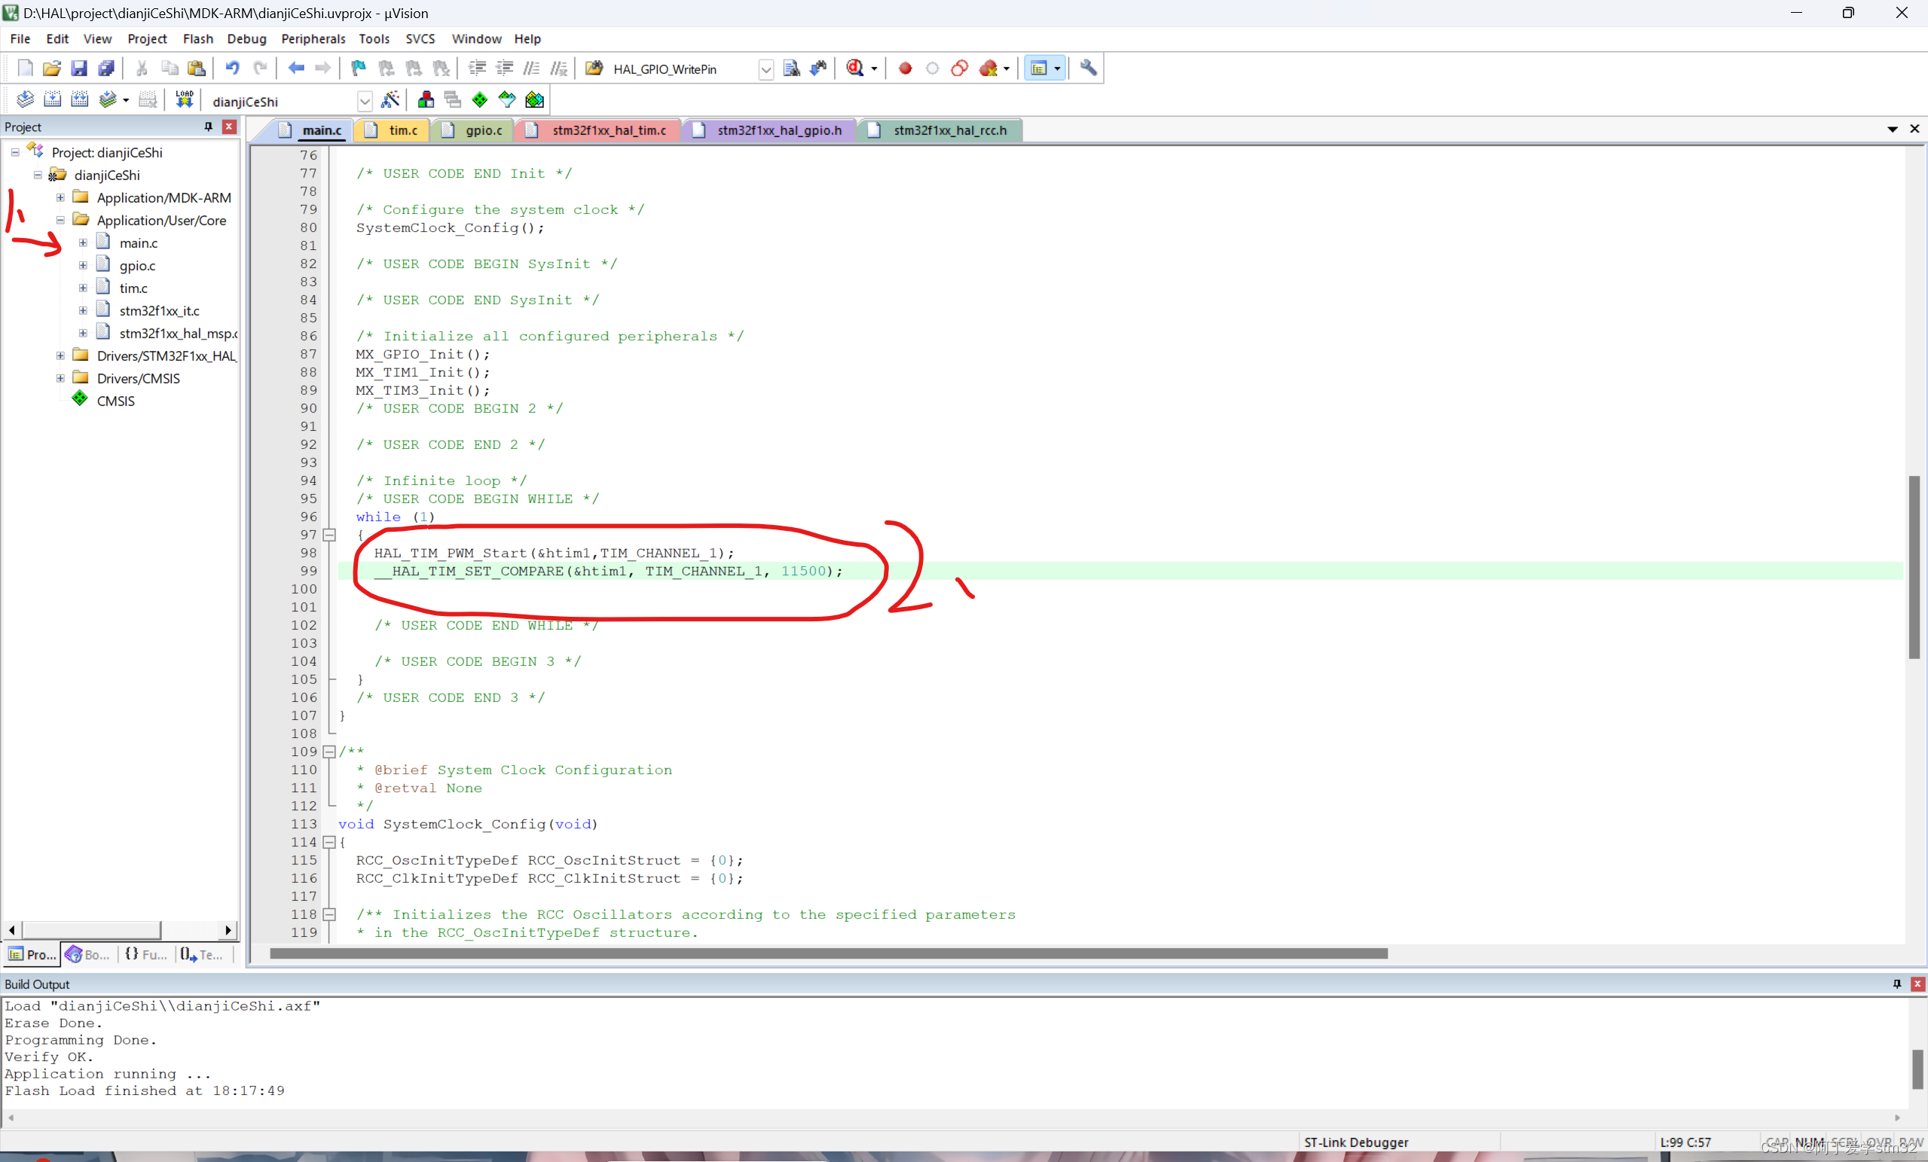This screenshot has height=1162, width=1928.
Task: Expand the Drivers/CMSIS folder
Action: coord(60,378)
